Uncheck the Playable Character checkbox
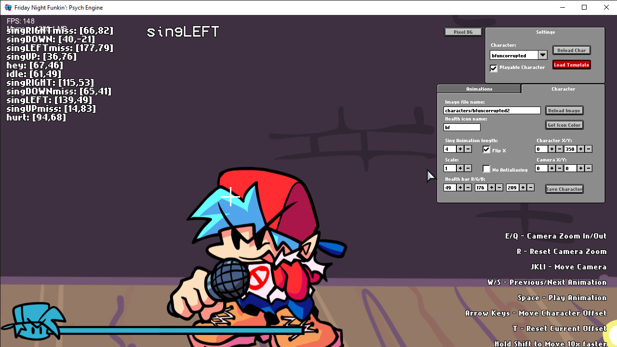The height and width of the screenshot is (347, 617). click(493, 68)
